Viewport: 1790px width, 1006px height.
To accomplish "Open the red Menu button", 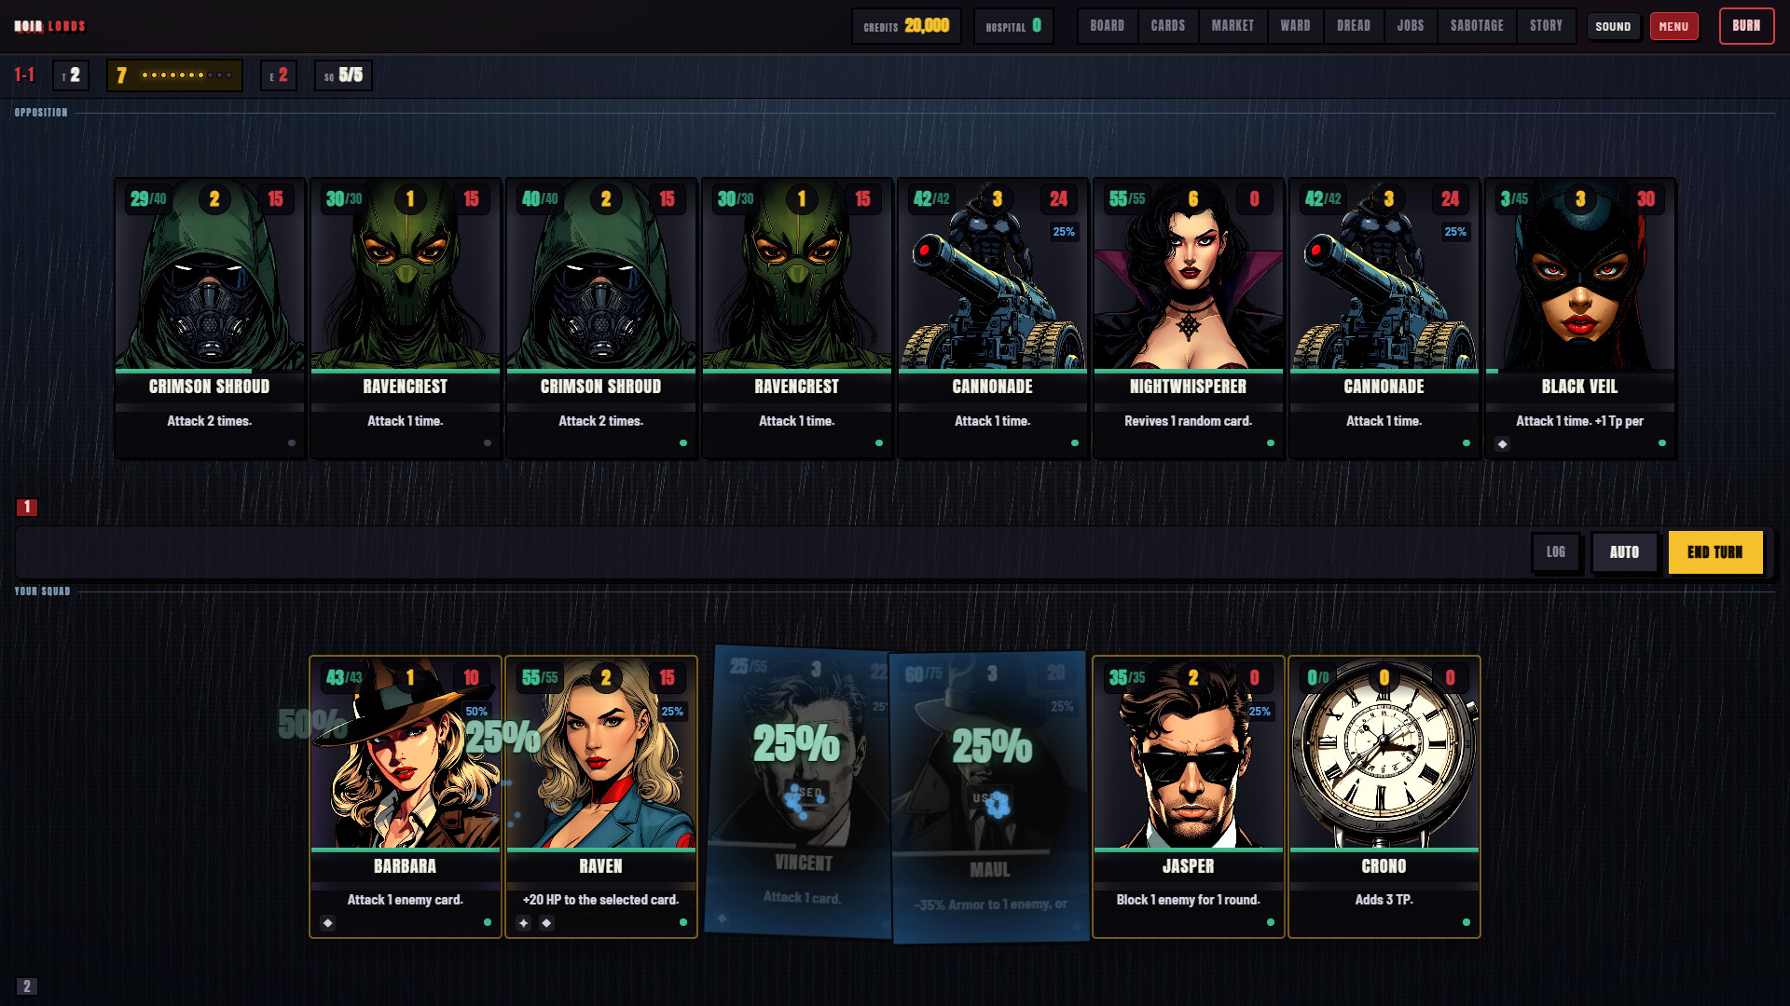I will point(1673,26).
